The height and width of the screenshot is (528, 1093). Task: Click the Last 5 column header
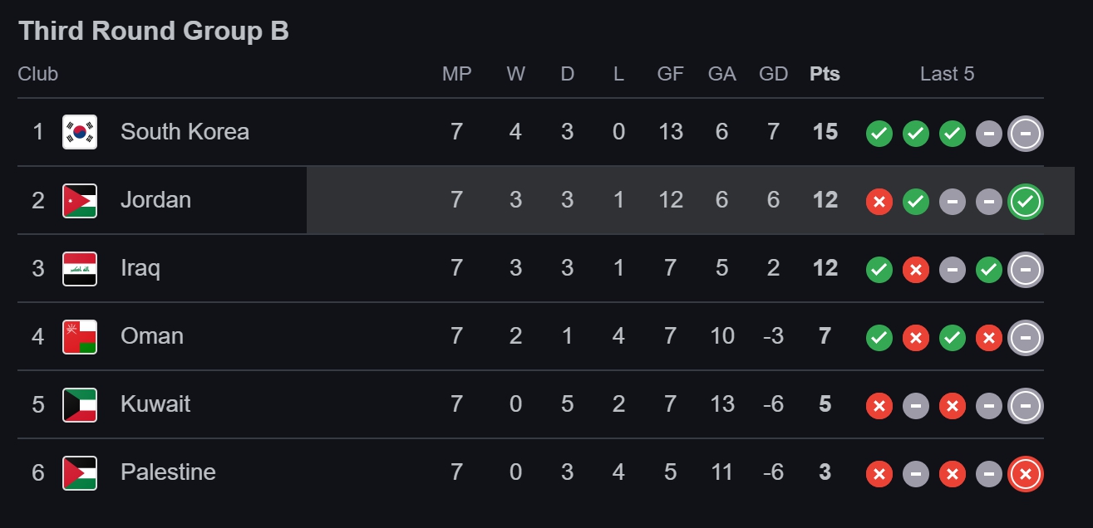pyautogui.click(x=947, y=74)
